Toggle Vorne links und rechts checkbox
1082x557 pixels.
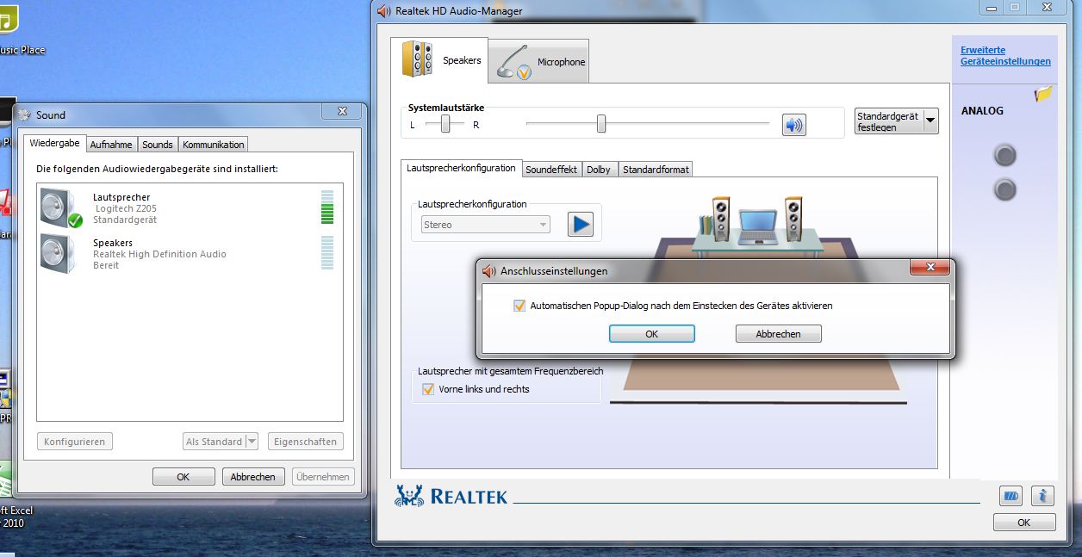point(428,389)
